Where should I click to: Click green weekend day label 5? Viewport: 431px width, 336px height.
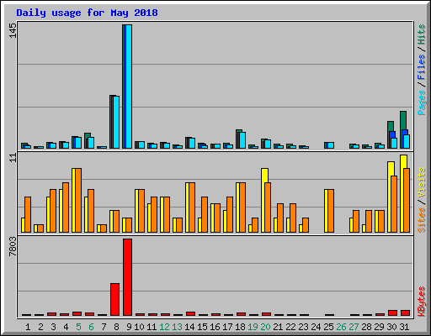tap(78, 327)
